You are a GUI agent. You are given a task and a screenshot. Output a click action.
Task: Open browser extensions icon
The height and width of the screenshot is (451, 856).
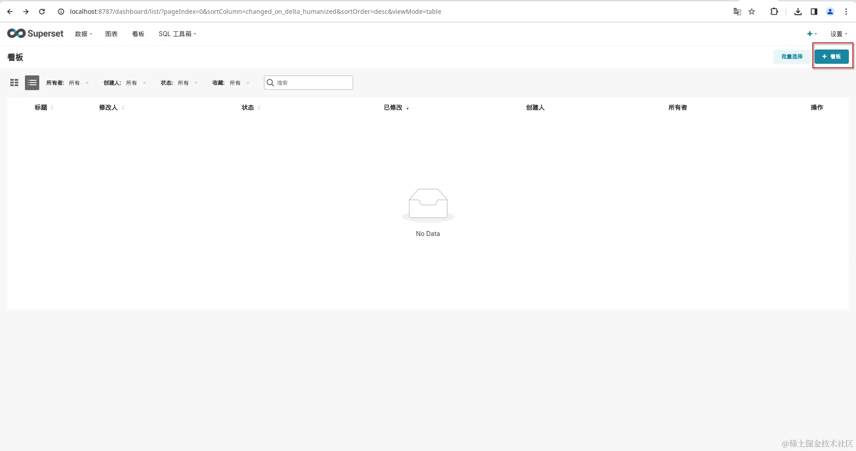[x=774, y=12]
